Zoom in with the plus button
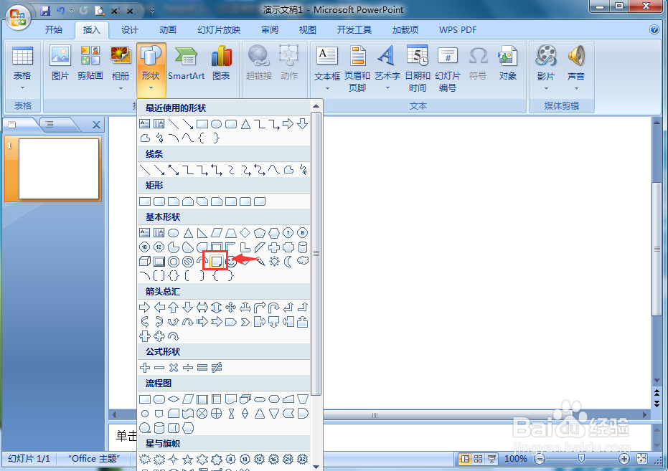This screenshot has height=471, width=668. click(624, 459)
